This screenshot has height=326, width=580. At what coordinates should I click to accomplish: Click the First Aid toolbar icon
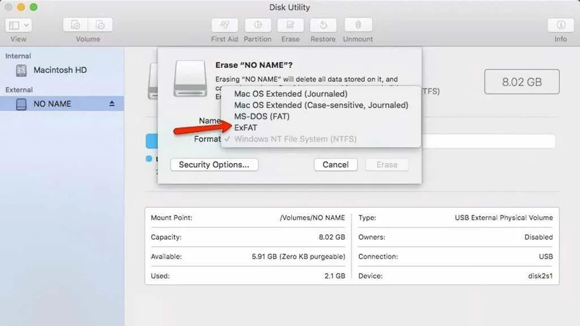(x=224, y=25)
